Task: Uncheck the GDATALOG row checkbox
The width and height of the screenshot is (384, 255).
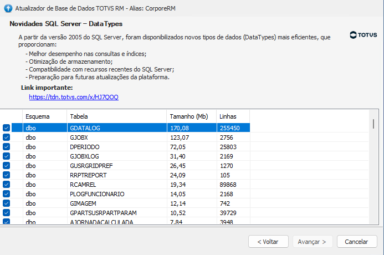Action: (x=6, y=128)
